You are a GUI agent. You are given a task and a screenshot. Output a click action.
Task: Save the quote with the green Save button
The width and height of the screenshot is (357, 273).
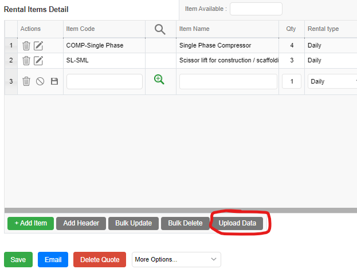pos(18,259)
